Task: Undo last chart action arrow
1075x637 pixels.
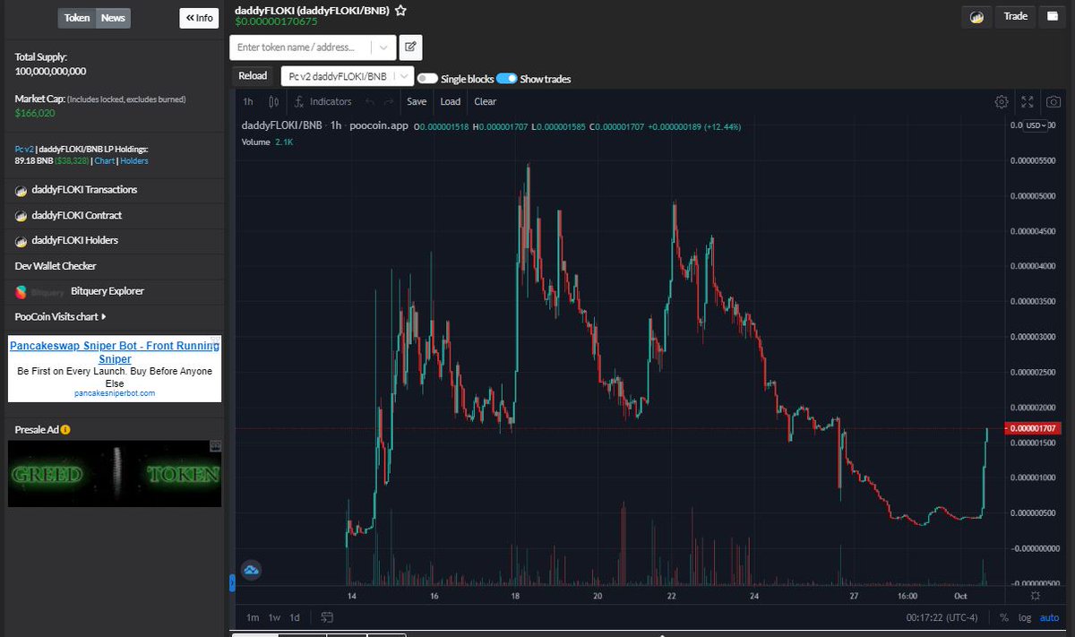Action: coord(370,102)
